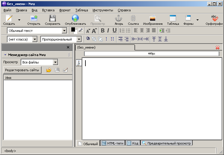Insert an anchor using Якорь icon
Screen dimensions: 224x155
[119, 18]
